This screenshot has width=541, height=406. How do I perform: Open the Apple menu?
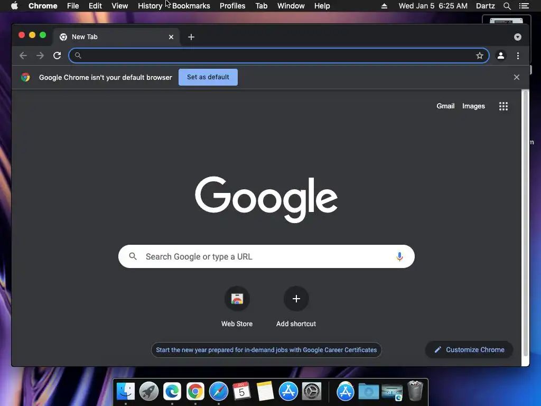point(14,6)
